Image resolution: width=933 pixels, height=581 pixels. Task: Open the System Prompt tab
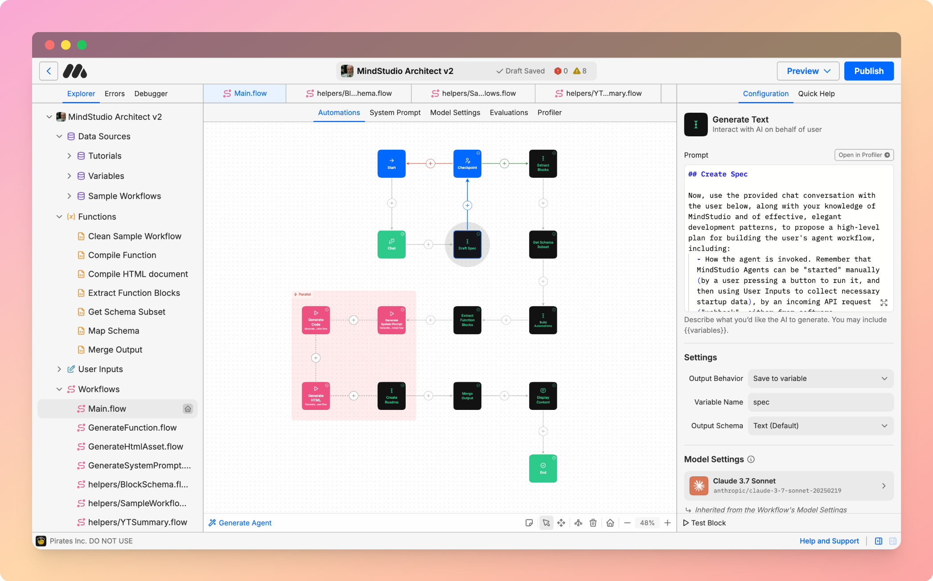[395, 112]
